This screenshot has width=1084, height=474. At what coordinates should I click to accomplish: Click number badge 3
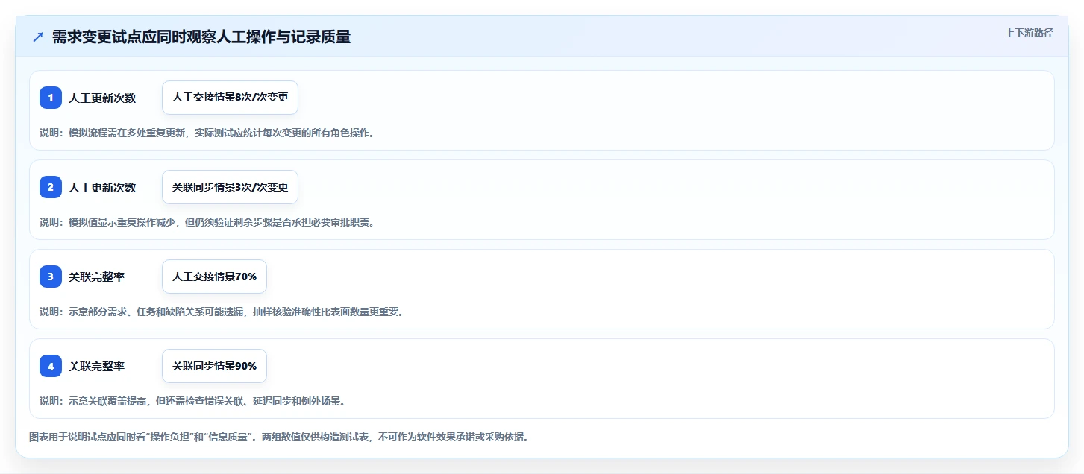point(51,276)
